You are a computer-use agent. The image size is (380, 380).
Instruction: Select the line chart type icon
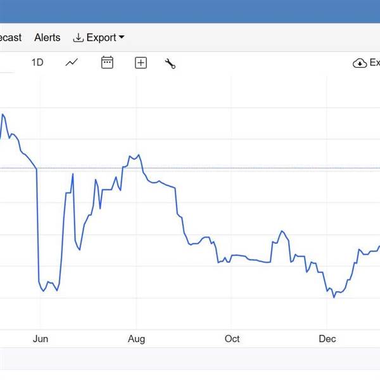72,62
